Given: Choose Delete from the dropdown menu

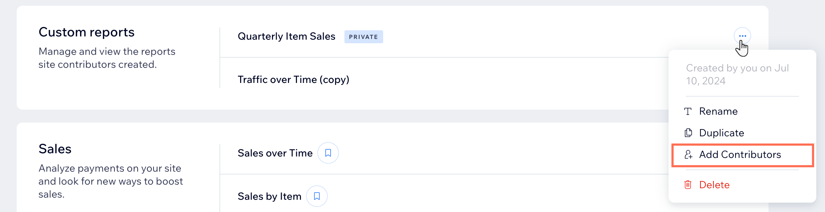Looking at the screenshot, I should (x=714, y=185).
